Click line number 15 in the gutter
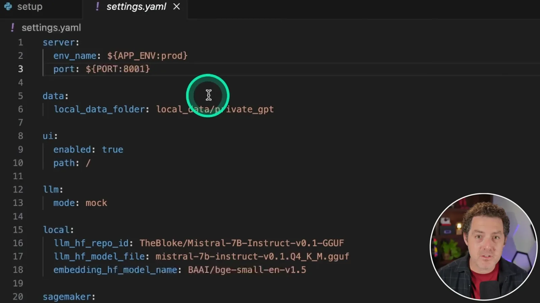This screenshot has height=303, width=540. (x=18, y=230)
